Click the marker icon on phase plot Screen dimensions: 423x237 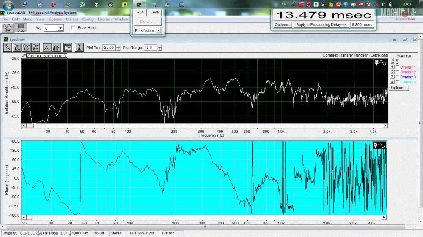tap(379, 145)
